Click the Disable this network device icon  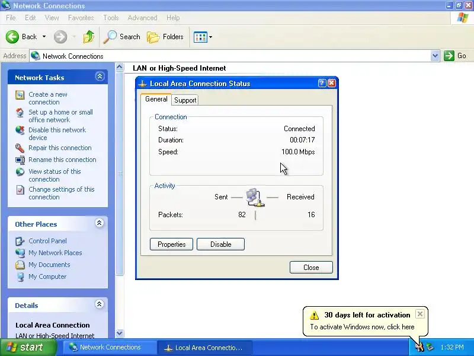(20, 131)
